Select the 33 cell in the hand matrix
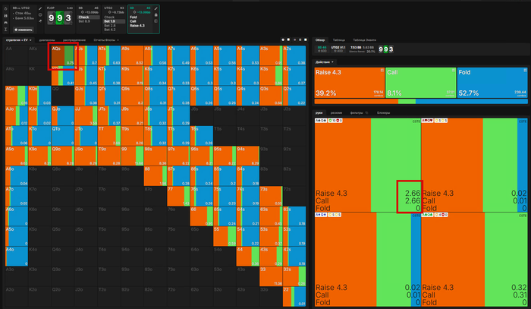This screenshot has height=309, width=531. pyautogui.click(x=271, y=276)
